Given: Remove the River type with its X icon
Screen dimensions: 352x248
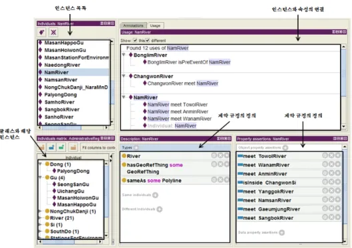Looking at the screenshot, I should (x=220, y=156).
